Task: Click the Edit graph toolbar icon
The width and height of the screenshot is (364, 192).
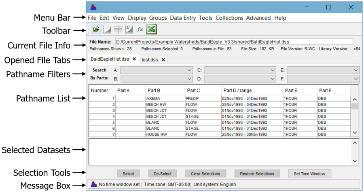Action: [x=129, y=30]
